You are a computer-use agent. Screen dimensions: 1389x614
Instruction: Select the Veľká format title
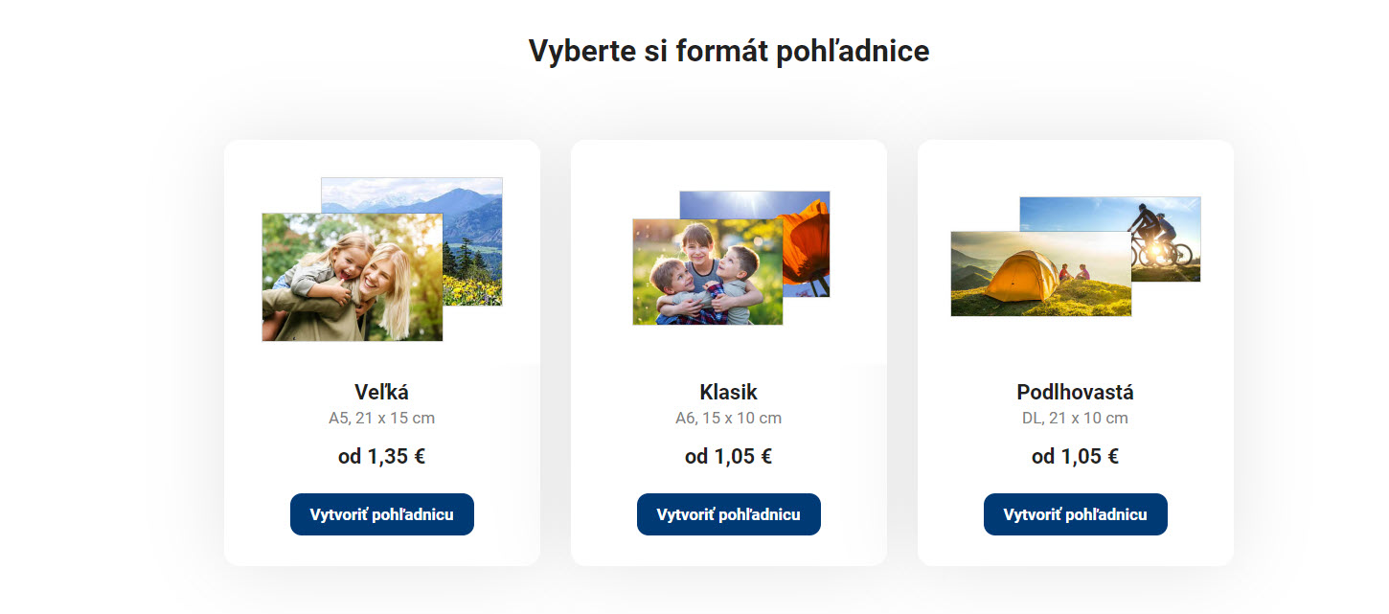tap(381, 392)
